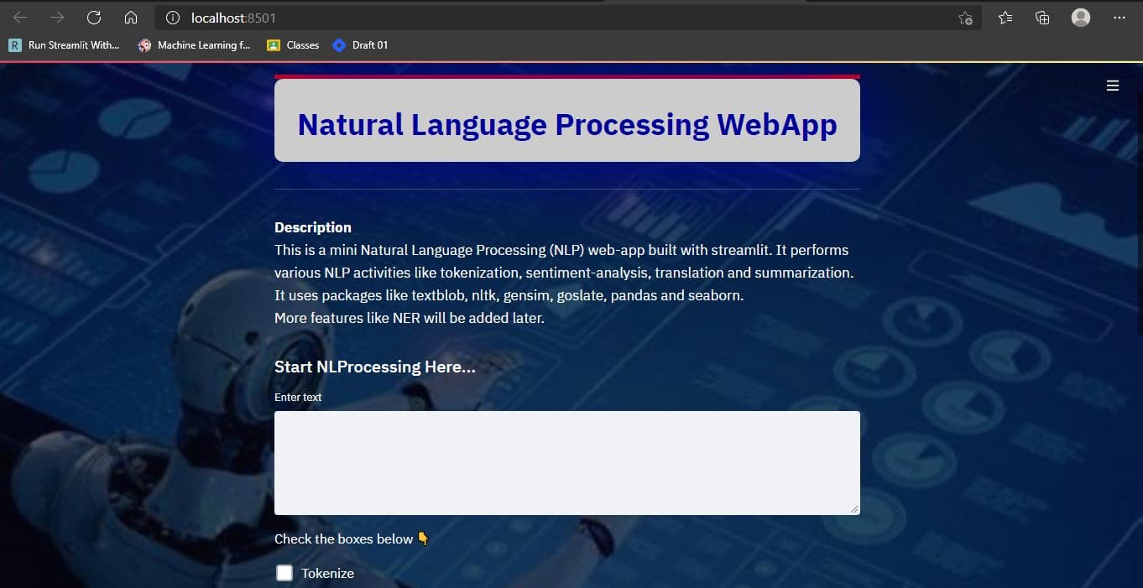Open browser Settings and more menu
The image size is (1143, 588).
click(1119, 18)
